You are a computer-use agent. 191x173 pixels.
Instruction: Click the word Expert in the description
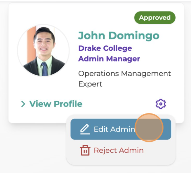click(x=90, y=84)
